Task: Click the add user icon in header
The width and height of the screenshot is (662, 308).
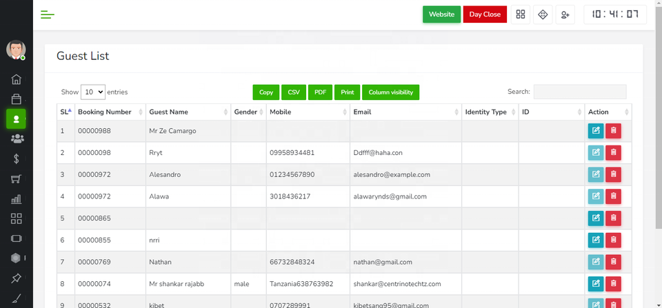Action: (x=565, y=14)
